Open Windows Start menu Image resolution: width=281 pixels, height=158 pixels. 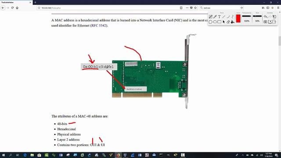pos(3,155)
